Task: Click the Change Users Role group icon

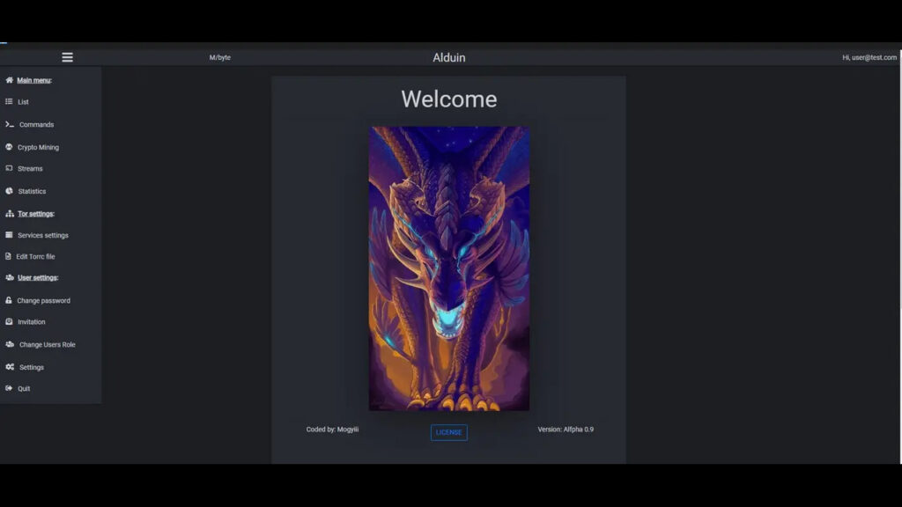Action: pyautogui.click(x=10, y=344)
